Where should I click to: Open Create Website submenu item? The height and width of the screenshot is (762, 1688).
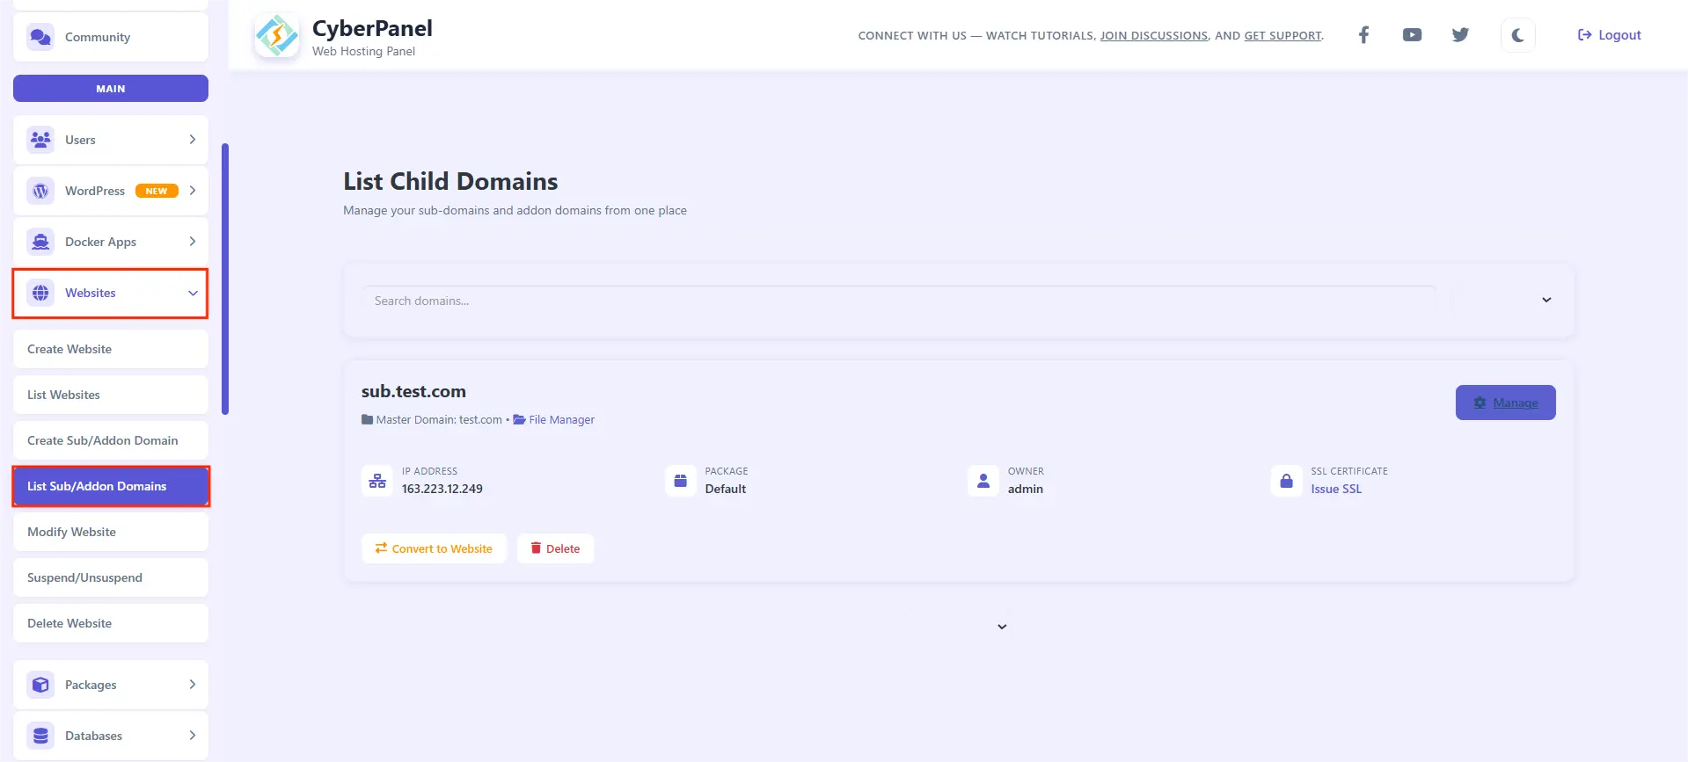[111, 349]
